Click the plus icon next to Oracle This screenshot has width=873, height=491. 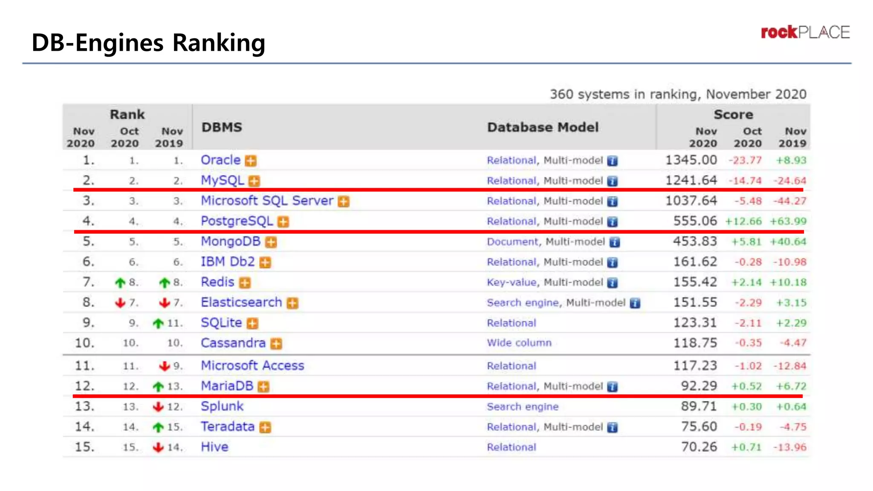[x=251, y=161]
